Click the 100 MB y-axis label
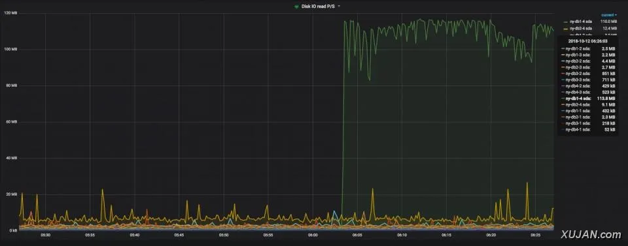Image resolution: width=628 pixels, height=246 pixels. (x=11, y=50)
